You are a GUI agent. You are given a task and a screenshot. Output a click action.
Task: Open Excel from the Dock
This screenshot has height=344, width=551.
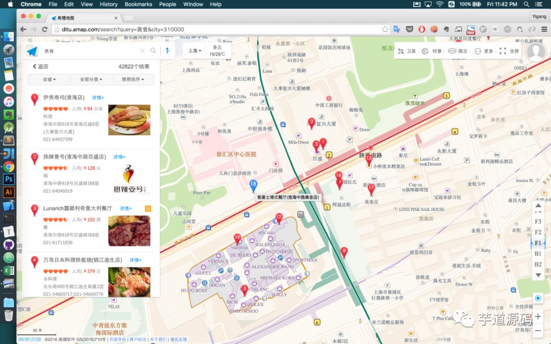click(x=9, y=271)
